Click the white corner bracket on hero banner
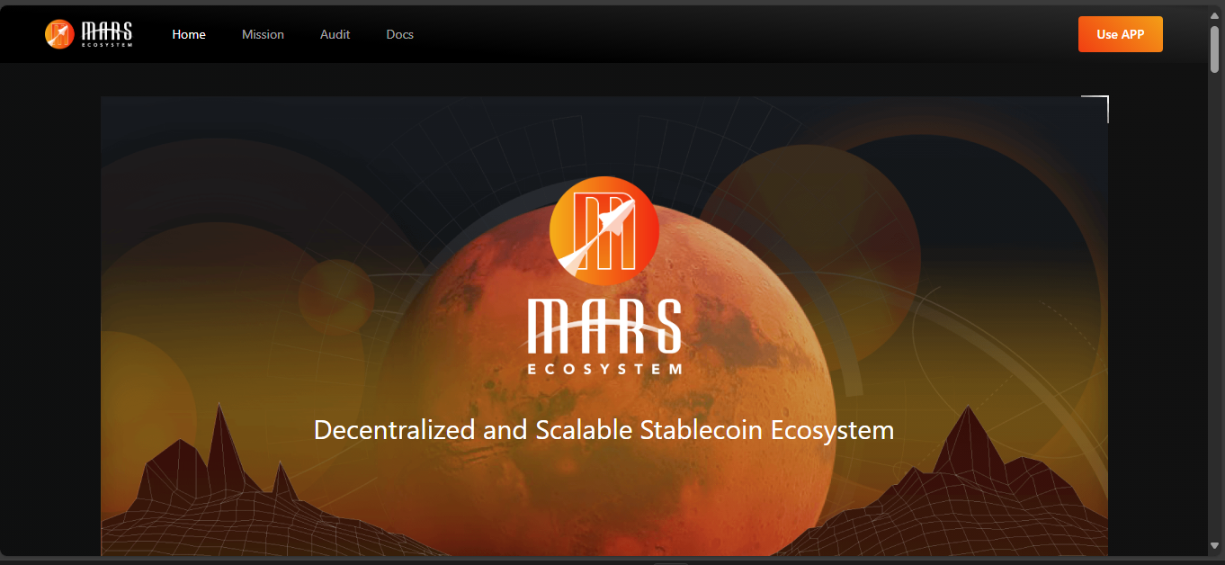Viewport: 1225px width, 565px height. point(1099,104)
